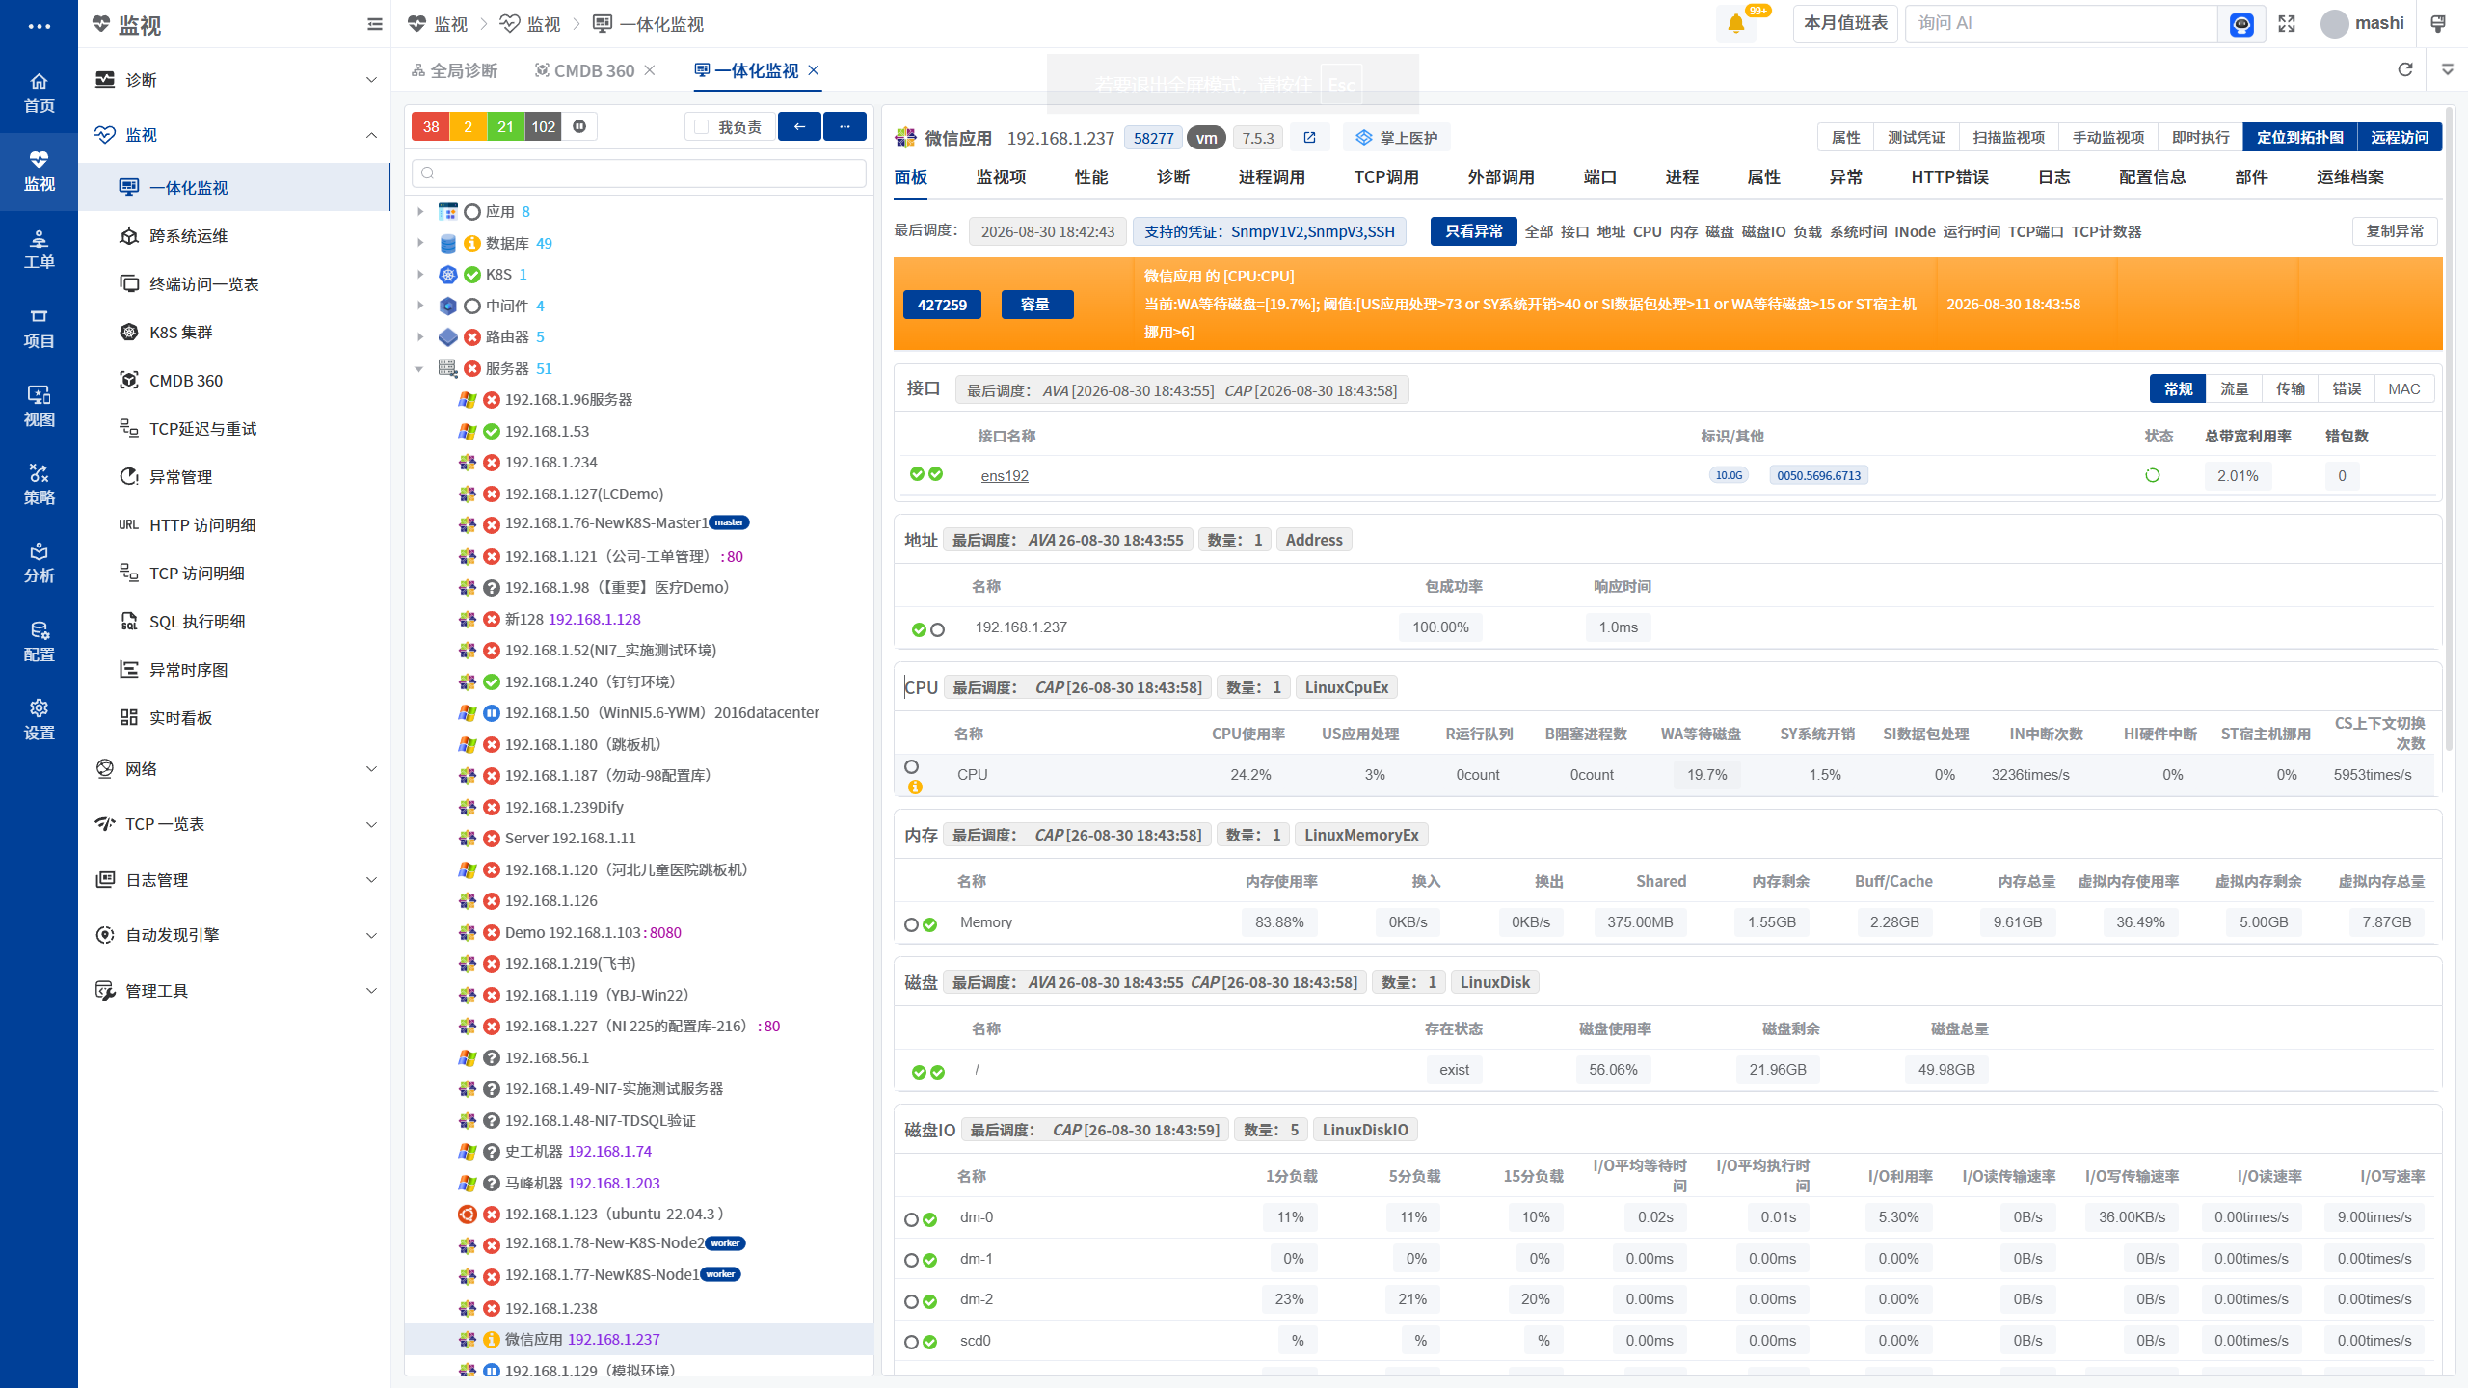Expand the 路由器 tree node

tap(420, 336)
